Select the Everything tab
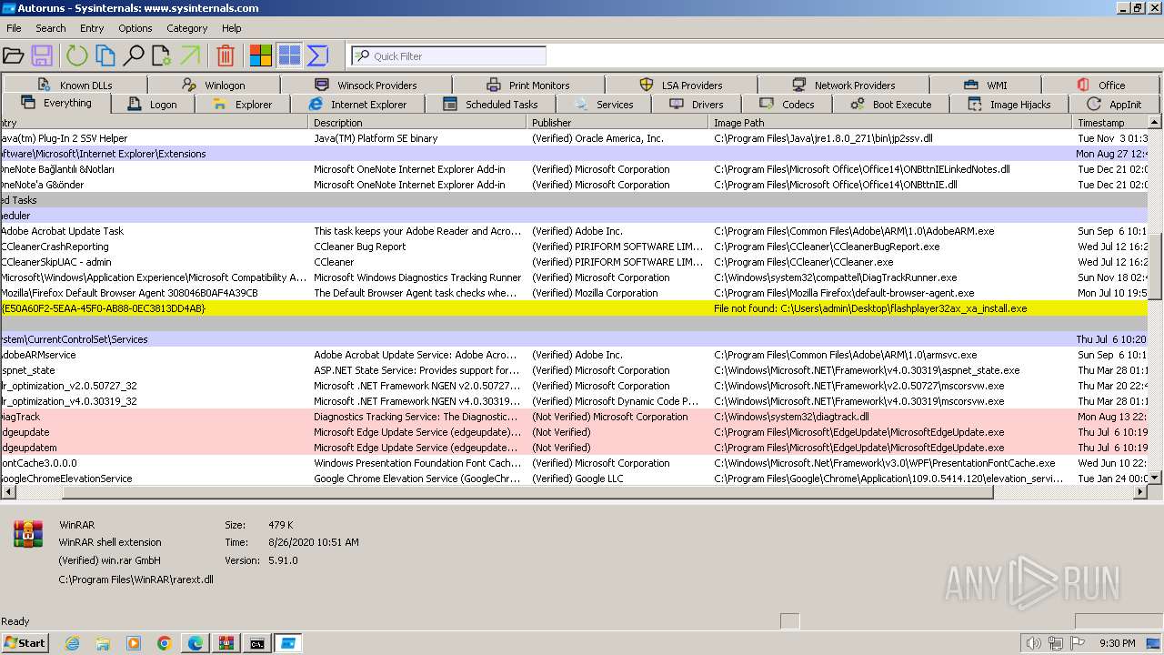 (x=57, y=103)
